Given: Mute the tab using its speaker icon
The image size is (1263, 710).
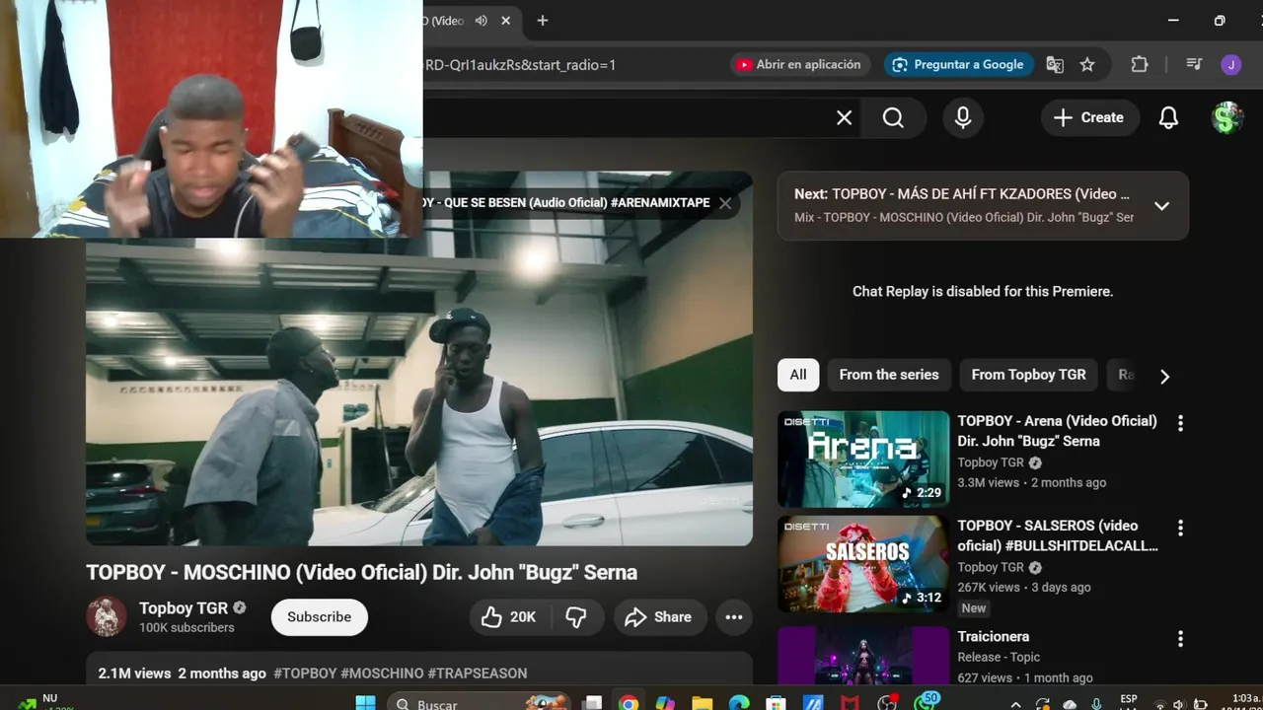Looking at the screenshot, I should (x=482, y=21).
